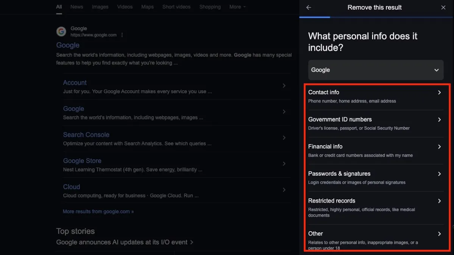
Task: Open the Cloud sitelink
Action: [72, 187]
